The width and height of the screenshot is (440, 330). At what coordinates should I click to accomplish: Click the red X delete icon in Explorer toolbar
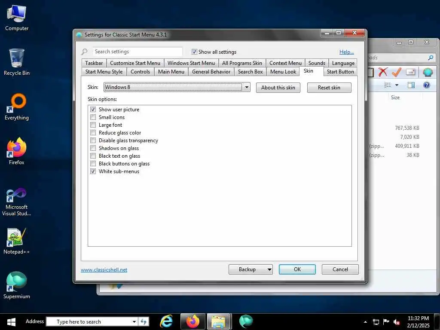pos(383,72)
